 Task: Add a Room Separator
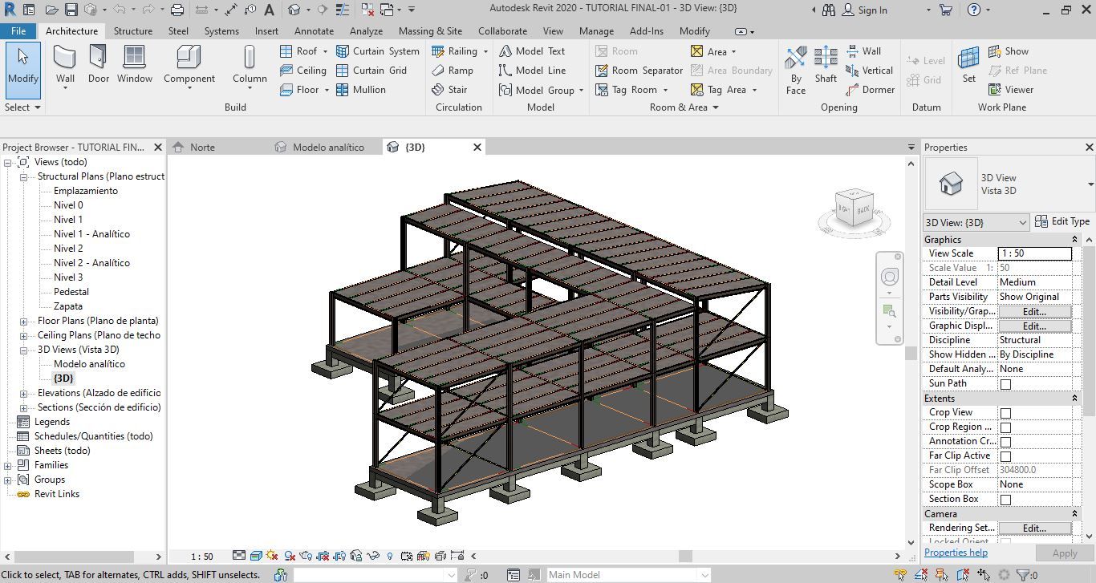click(639, 71)
